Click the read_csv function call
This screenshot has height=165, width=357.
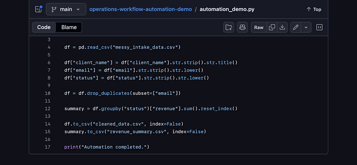(98, 47)
